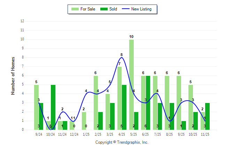Click the For Sale bar for 4/25

click(x=119, y=98)
